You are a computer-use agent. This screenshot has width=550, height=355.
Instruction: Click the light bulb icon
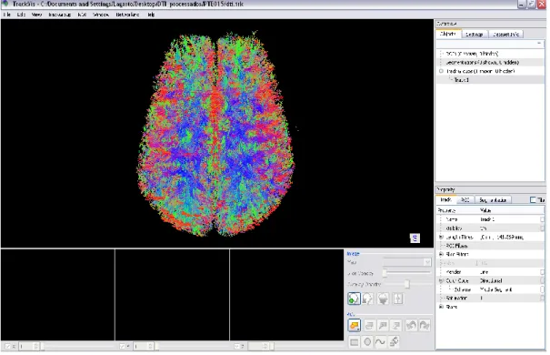pos(383,299)
